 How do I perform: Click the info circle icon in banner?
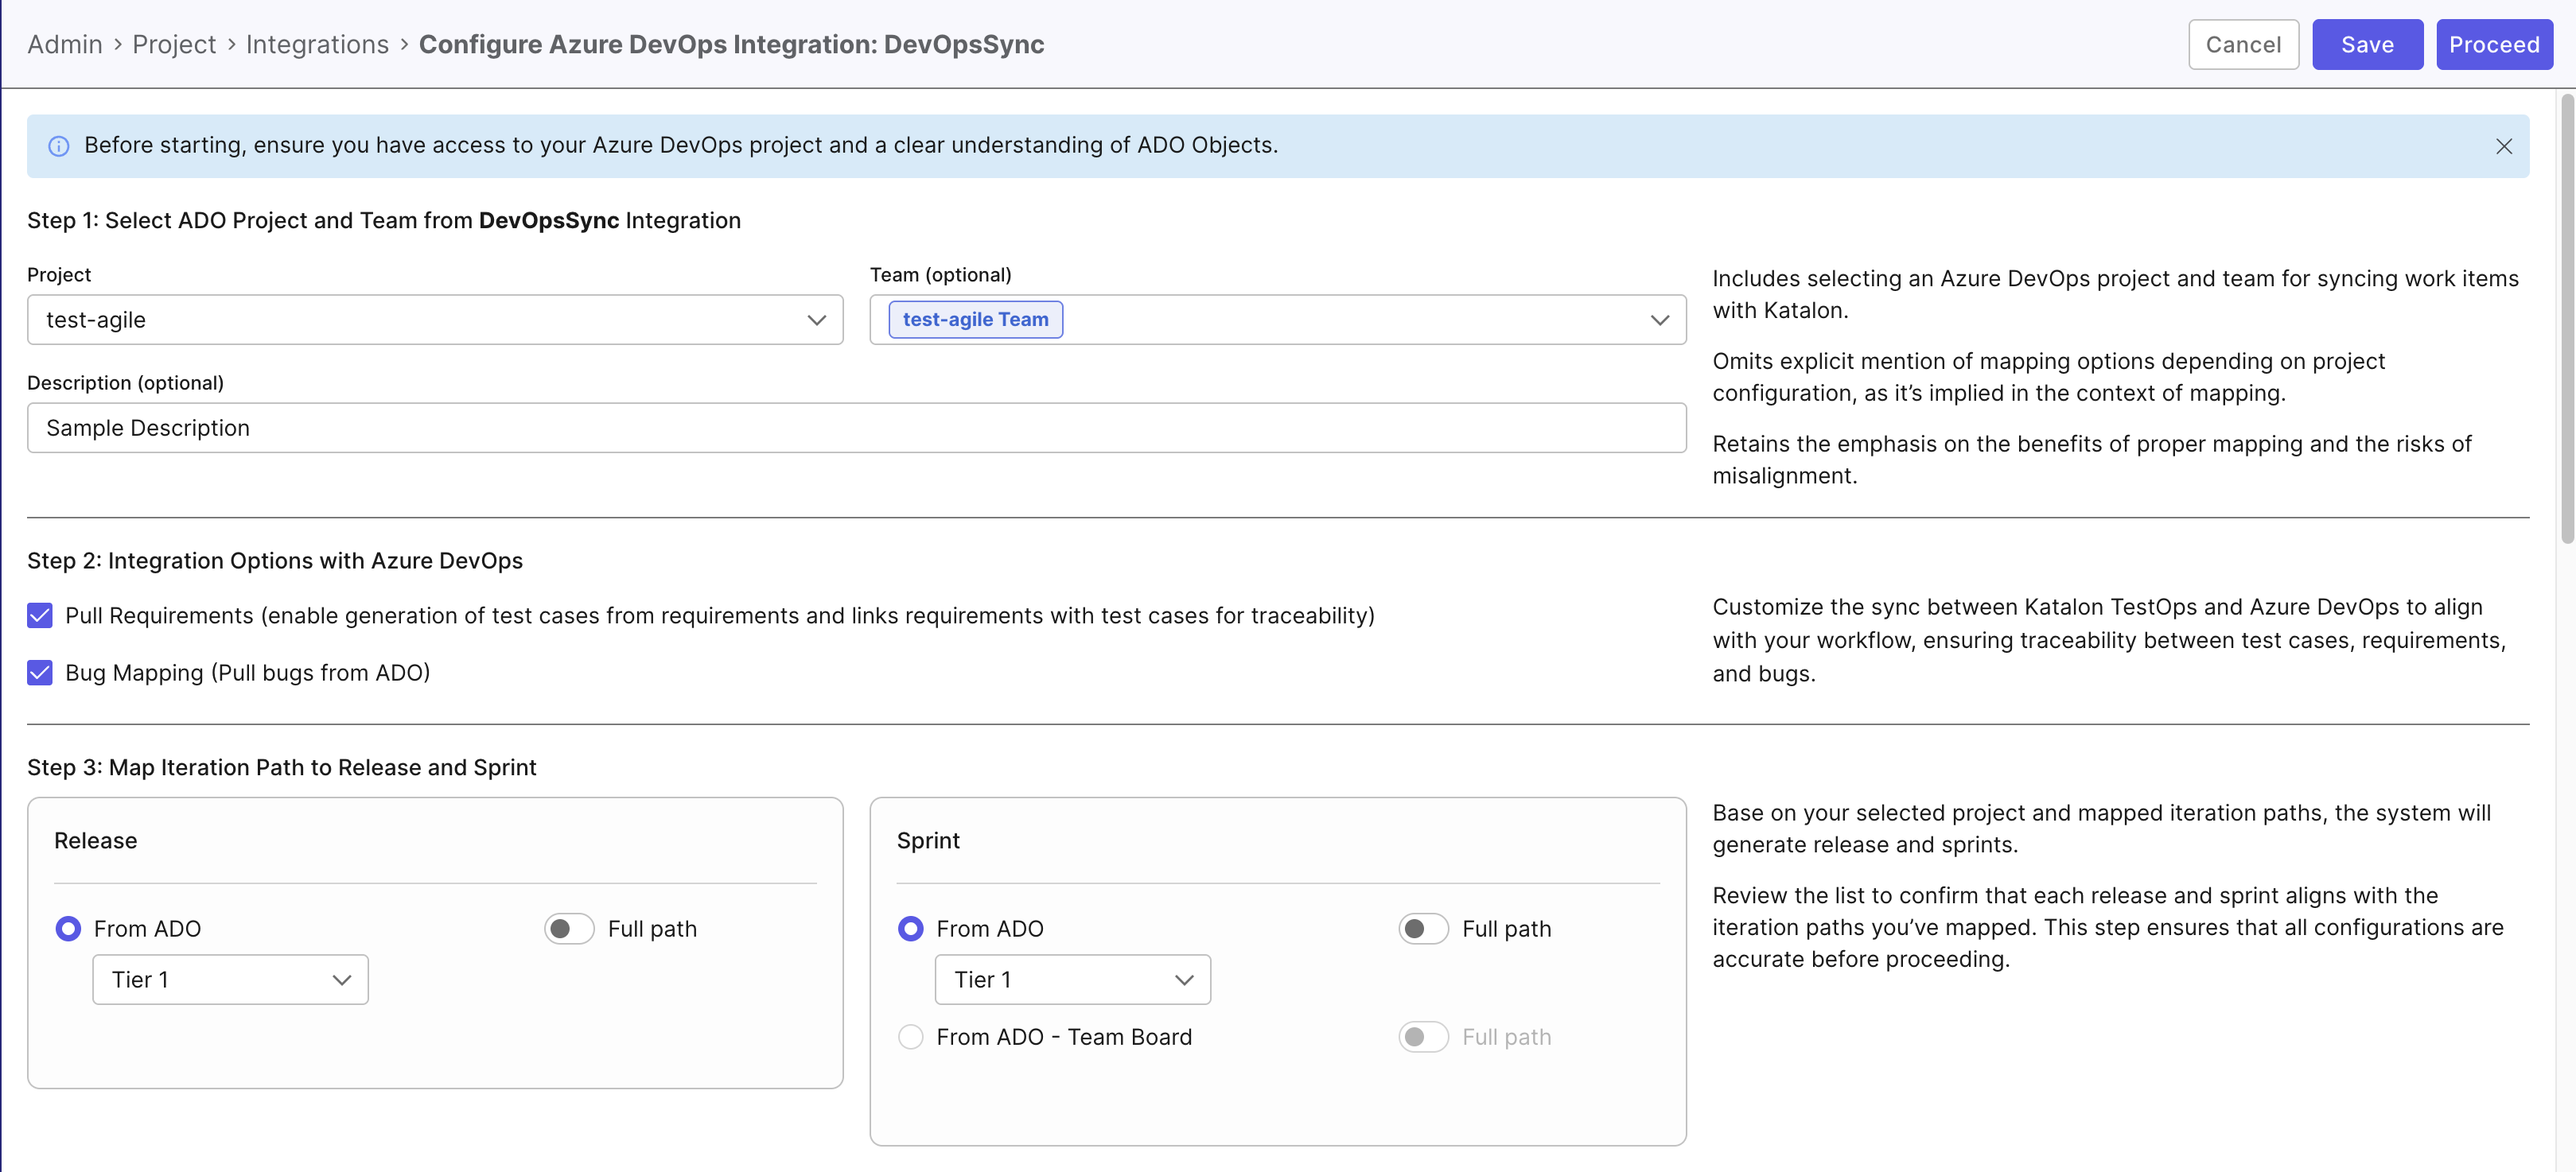pos(59,146)
